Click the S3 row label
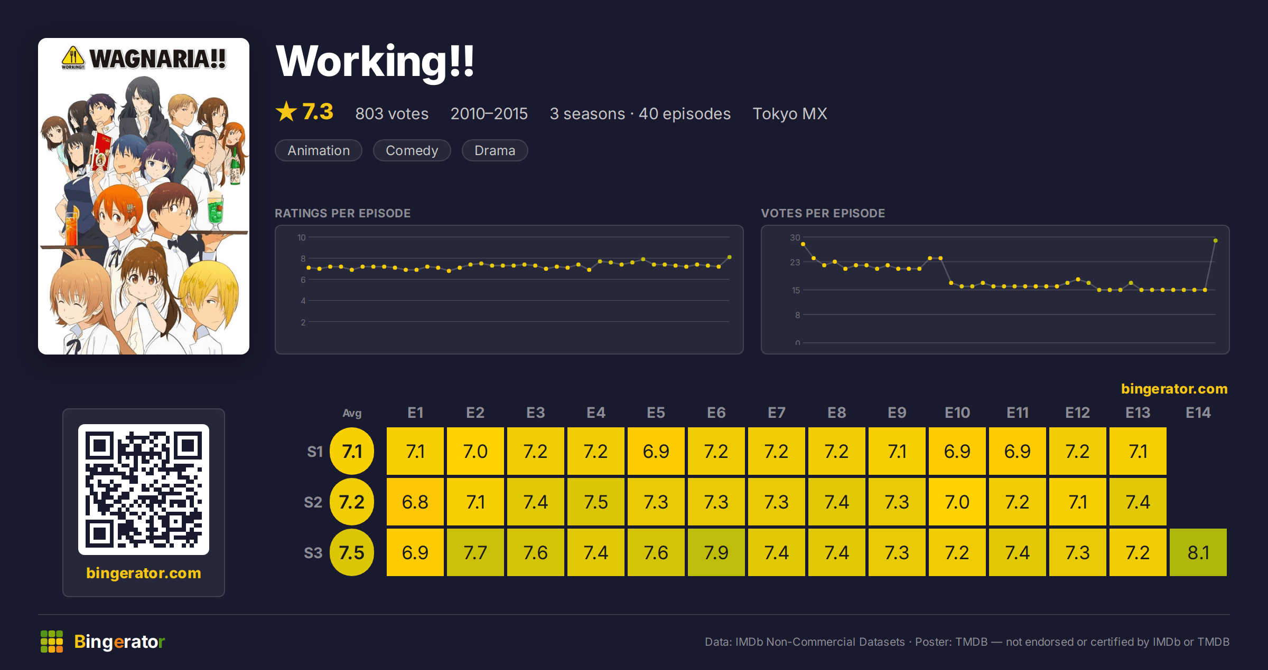The height and width of the screenshot is (670, 1268). pyautogui.click(x=313, y=553)
